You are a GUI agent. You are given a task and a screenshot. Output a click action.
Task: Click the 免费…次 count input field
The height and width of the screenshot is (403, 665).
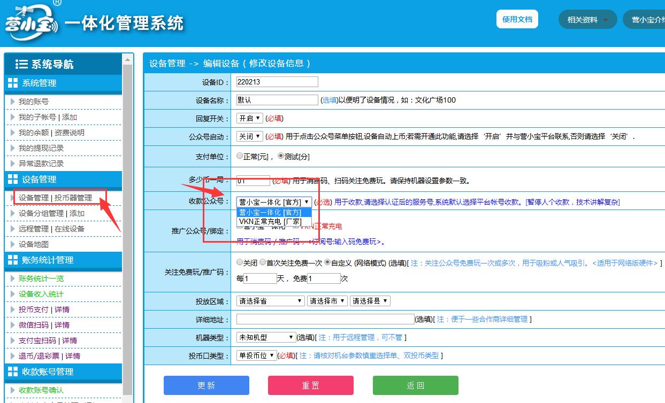tap(324, 278)
